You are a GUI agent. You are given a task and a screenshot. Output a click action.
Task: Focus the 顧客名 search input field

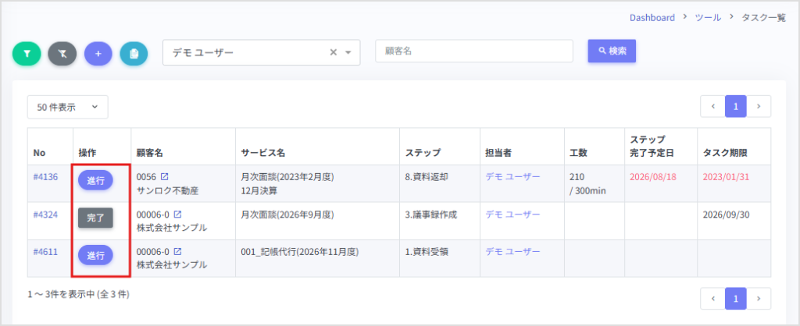[x=474, y=51]
